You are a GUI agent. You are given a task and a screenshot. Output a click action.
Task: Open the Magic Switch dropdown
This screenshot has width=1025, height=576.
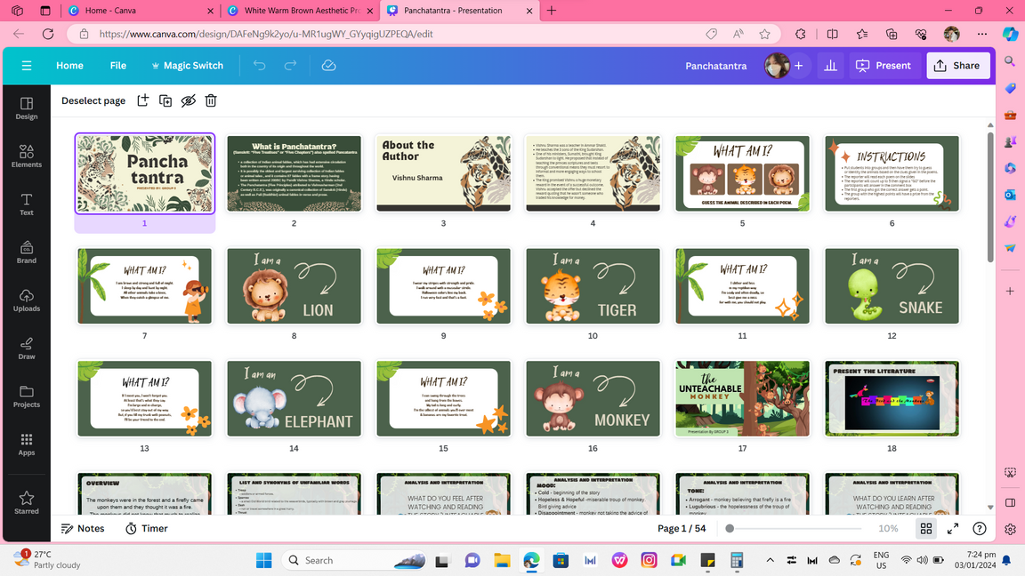pyautogui.click(x=187, y=66)
